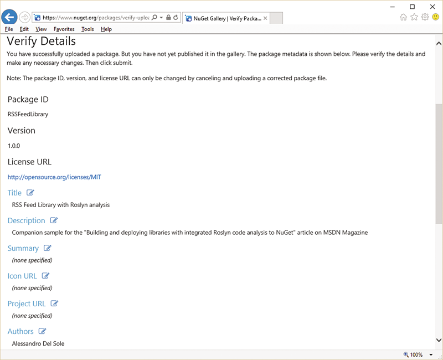Click the Companion sample description text
Viewport: 443px width, 360px height.
click(x=190, y=233)
